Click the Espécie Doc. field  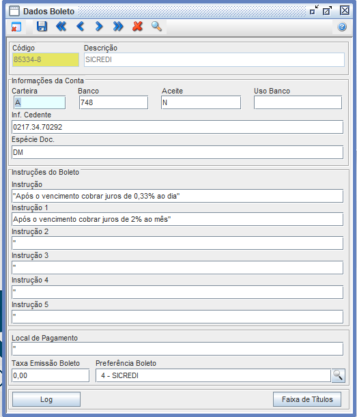pos(177,152)
